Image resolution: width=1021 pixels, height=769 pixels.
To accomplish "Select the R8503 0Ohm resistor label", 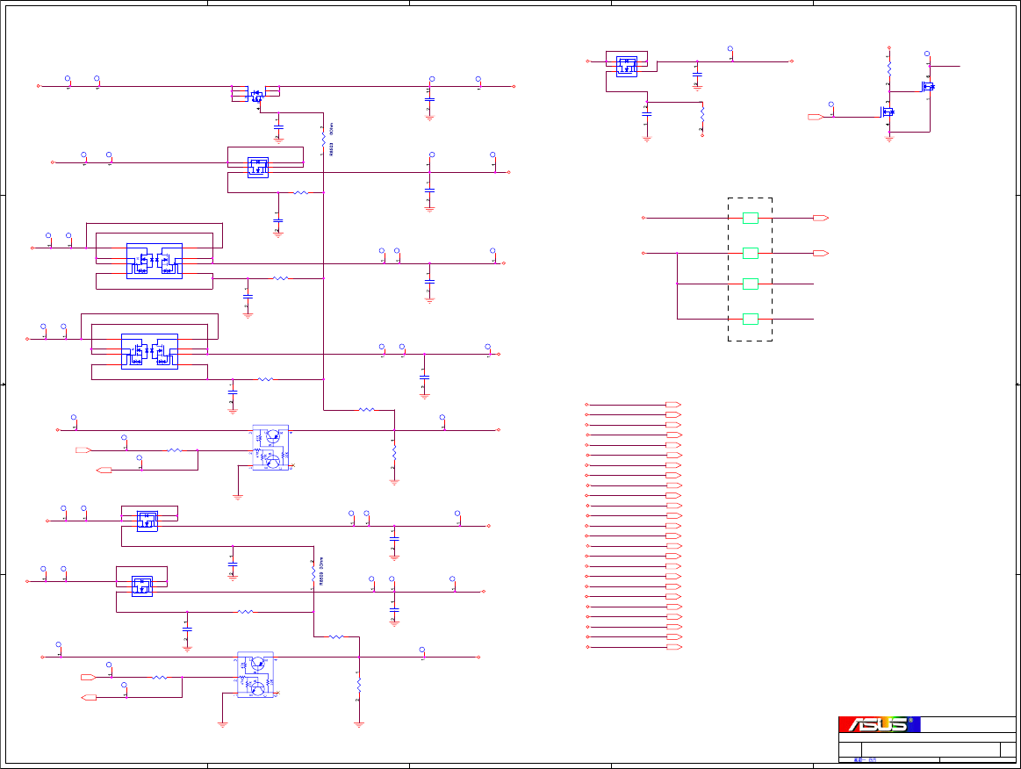I will point(332,140).
